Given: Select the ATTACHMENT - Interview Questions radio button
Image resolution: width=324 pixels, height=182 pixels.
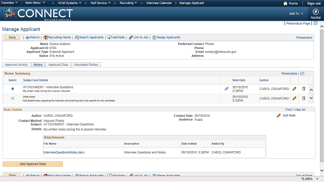Looking at the screenshot, I should point(13,89).
